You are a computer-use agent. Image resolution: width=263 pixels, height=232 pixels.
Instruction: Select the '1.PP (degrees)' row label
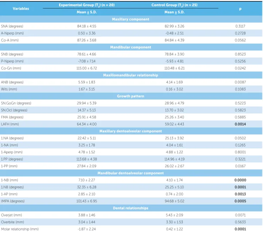point(12,159)
